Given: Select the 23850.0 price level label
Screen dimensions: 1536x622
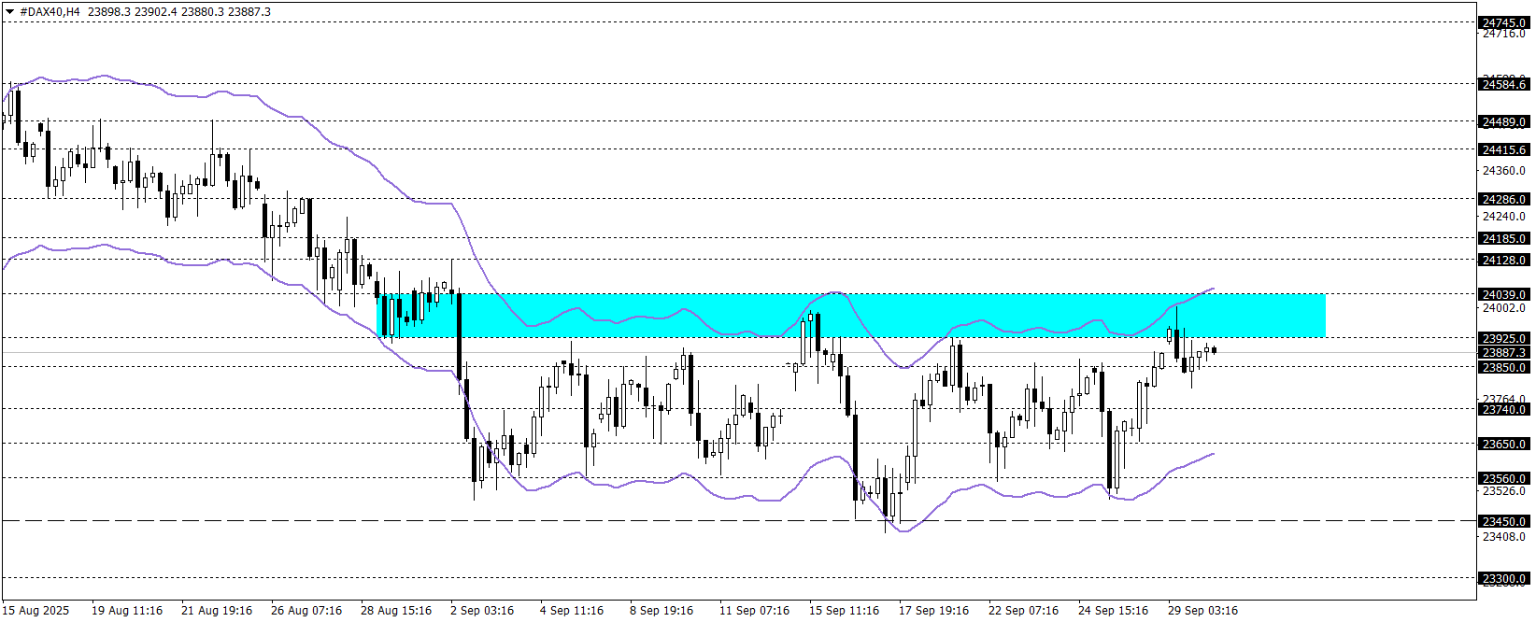Looking at the screenshot, I should (1504, 367).
